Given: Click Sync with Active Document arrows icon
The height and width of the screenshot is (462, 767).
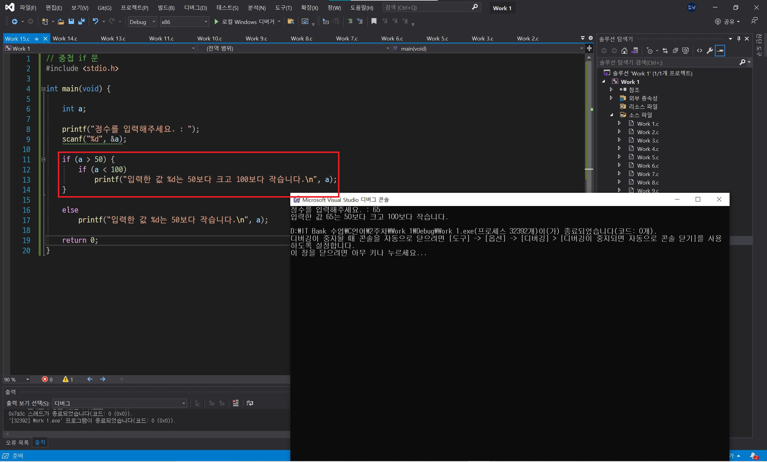Looking at the screenshot, I should tap(665, 51).
